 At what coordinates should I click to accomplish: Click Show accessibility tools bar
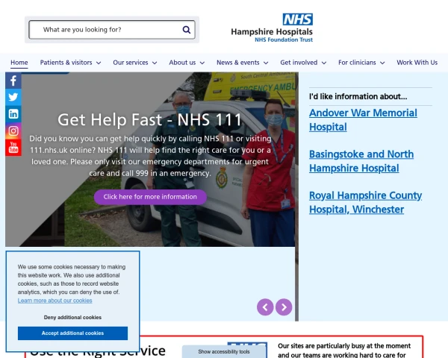coord(224,351)
